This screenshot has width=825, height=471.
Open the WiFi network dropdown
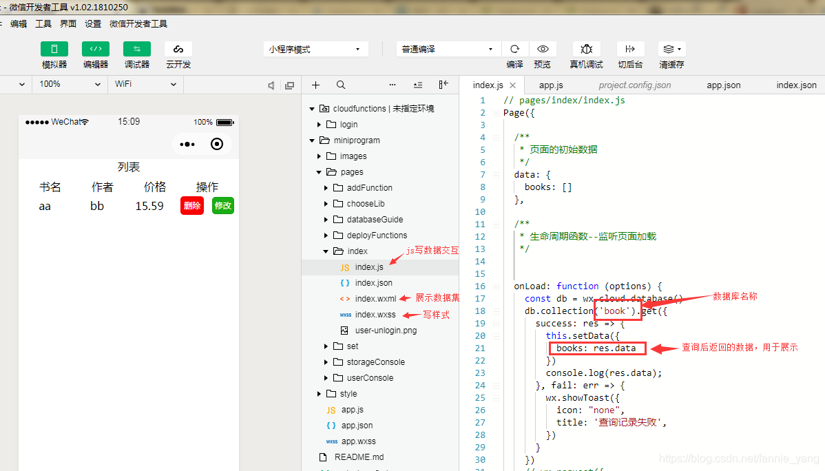point(145,84)
